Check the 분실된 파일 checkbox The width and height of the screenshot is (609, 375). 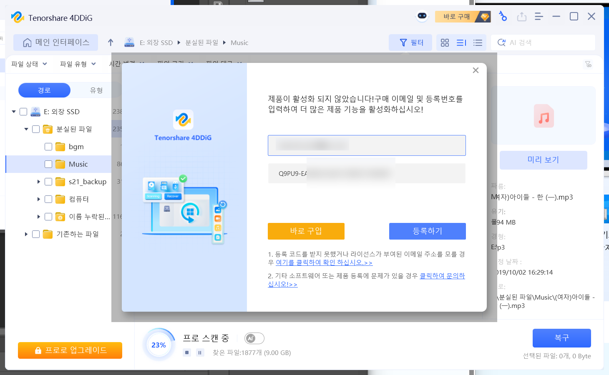[x=36, y=129]
